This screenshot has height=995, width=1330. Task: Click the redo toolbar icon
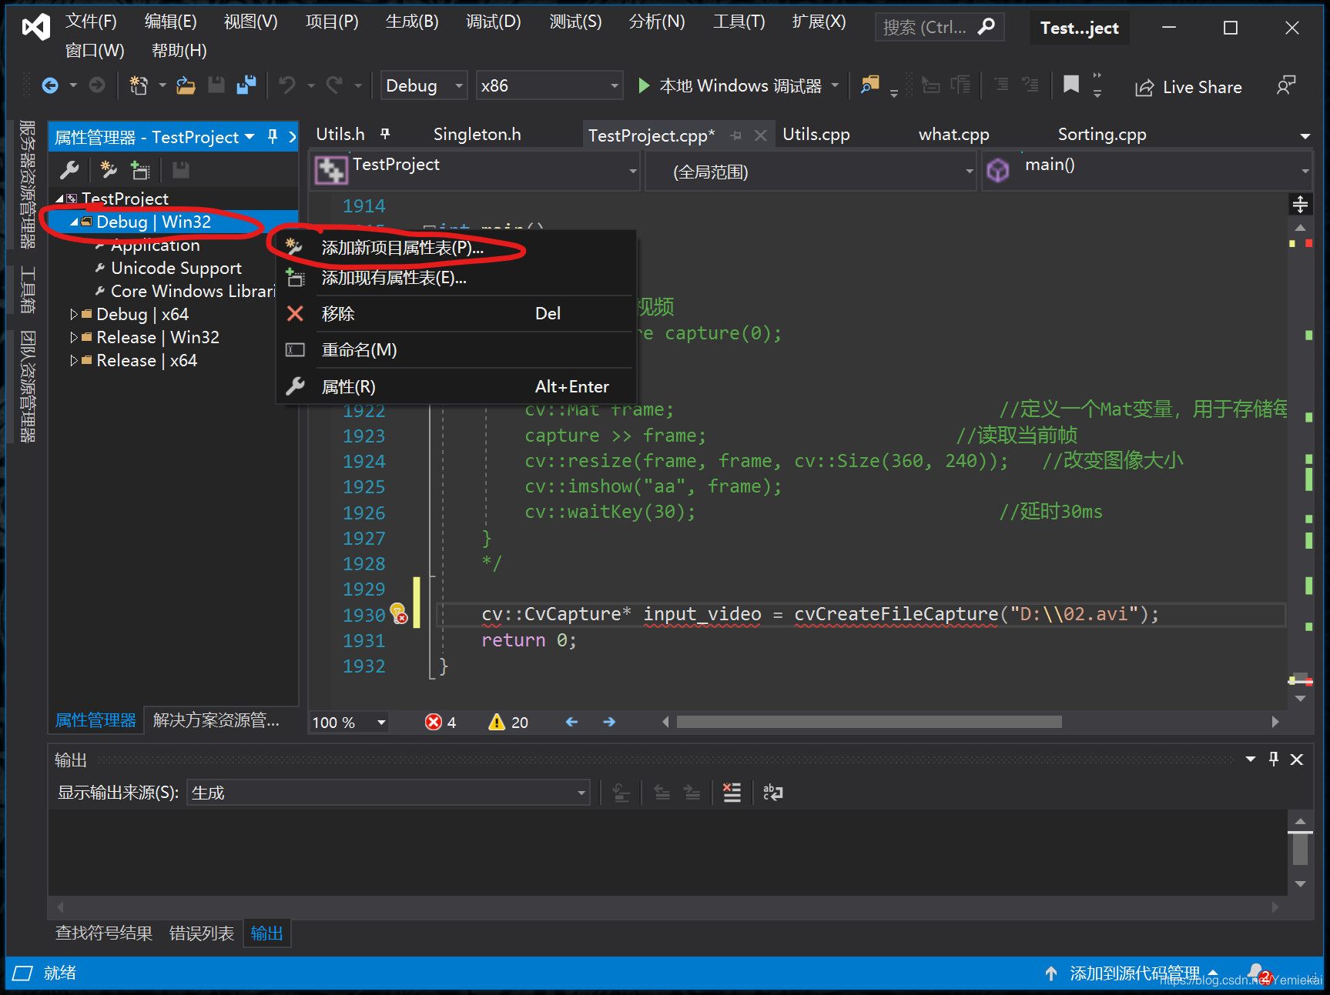[x=334, y=85]
